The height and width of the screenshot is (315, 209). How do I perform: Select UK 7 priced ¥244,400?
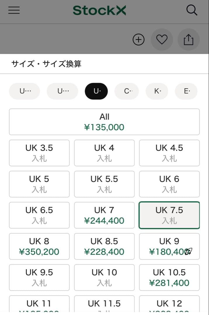click(104, 215)
